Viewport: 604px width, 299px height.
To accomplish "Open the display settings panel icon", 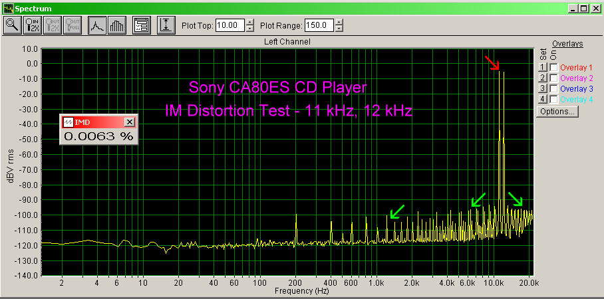I will coord(141,25).
